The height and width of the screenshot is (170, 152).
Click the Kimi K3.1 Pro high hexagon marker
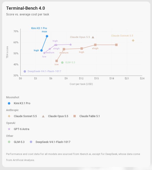tap(41, 50)
